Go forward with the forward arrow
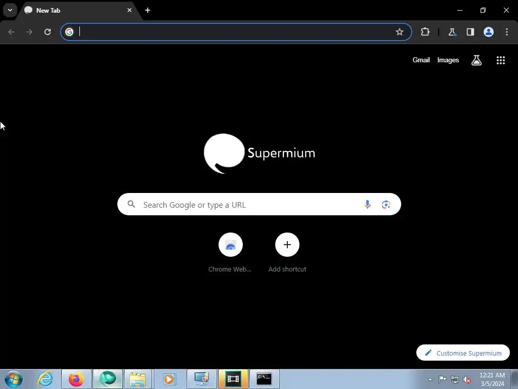 (29, 32)
